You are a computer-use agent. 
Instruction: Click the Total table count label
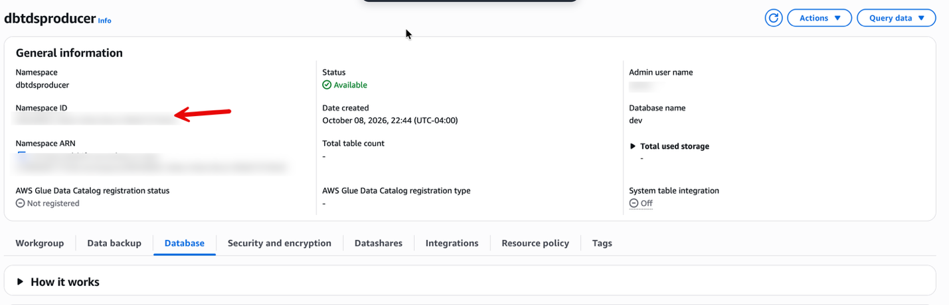(353, 143)
